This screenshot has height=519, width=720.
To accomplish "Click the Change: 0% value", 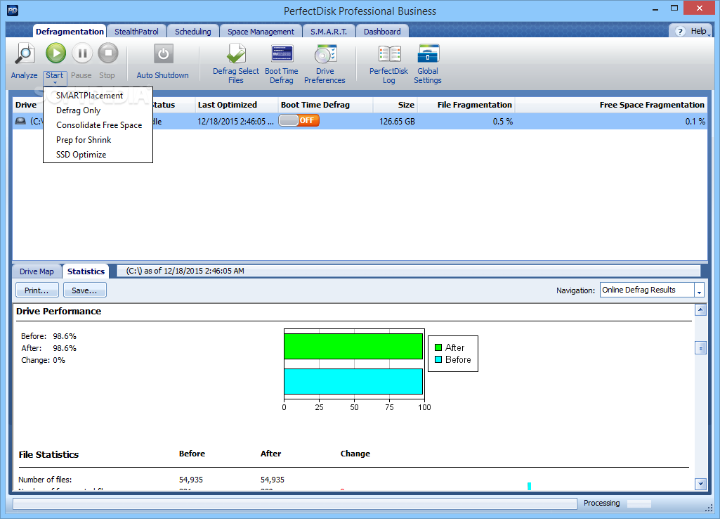I will pos(59,360).
